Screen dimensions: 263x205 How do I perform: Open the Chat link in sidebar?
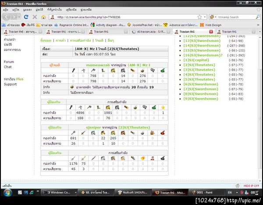pos(8,67)
